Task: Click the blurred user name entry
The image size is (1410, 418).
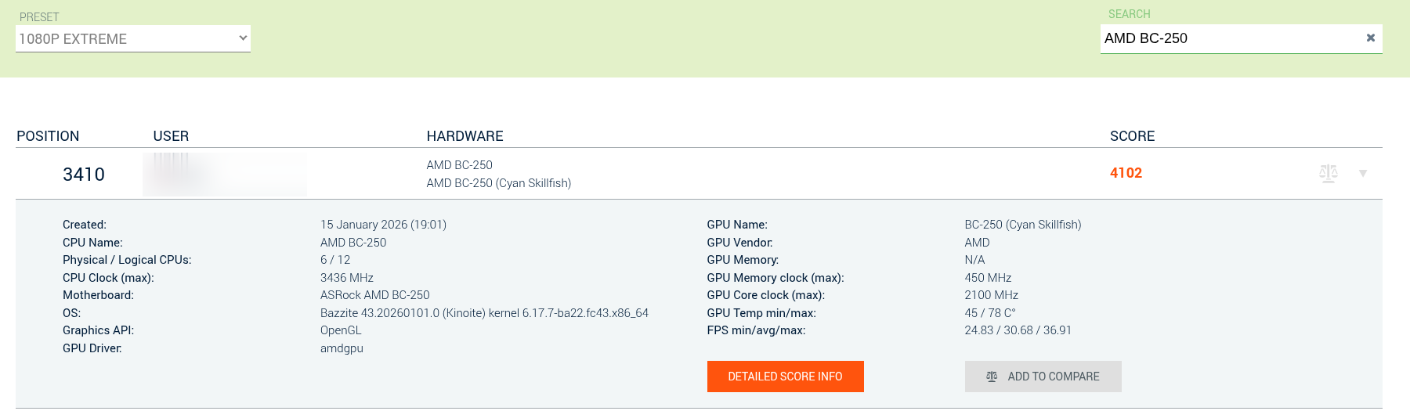Action: (225, 174)
